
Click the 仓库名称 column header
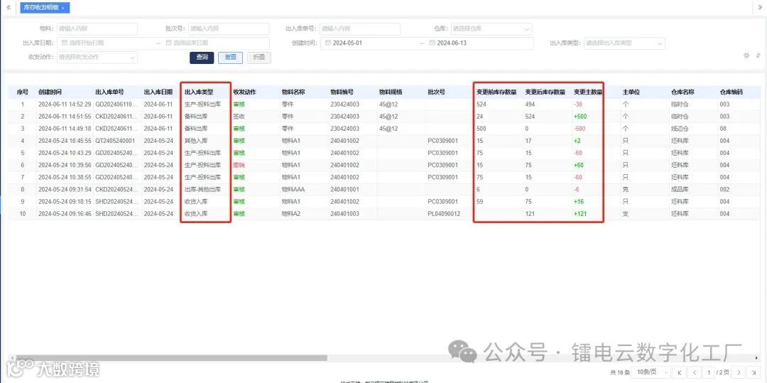682,92
